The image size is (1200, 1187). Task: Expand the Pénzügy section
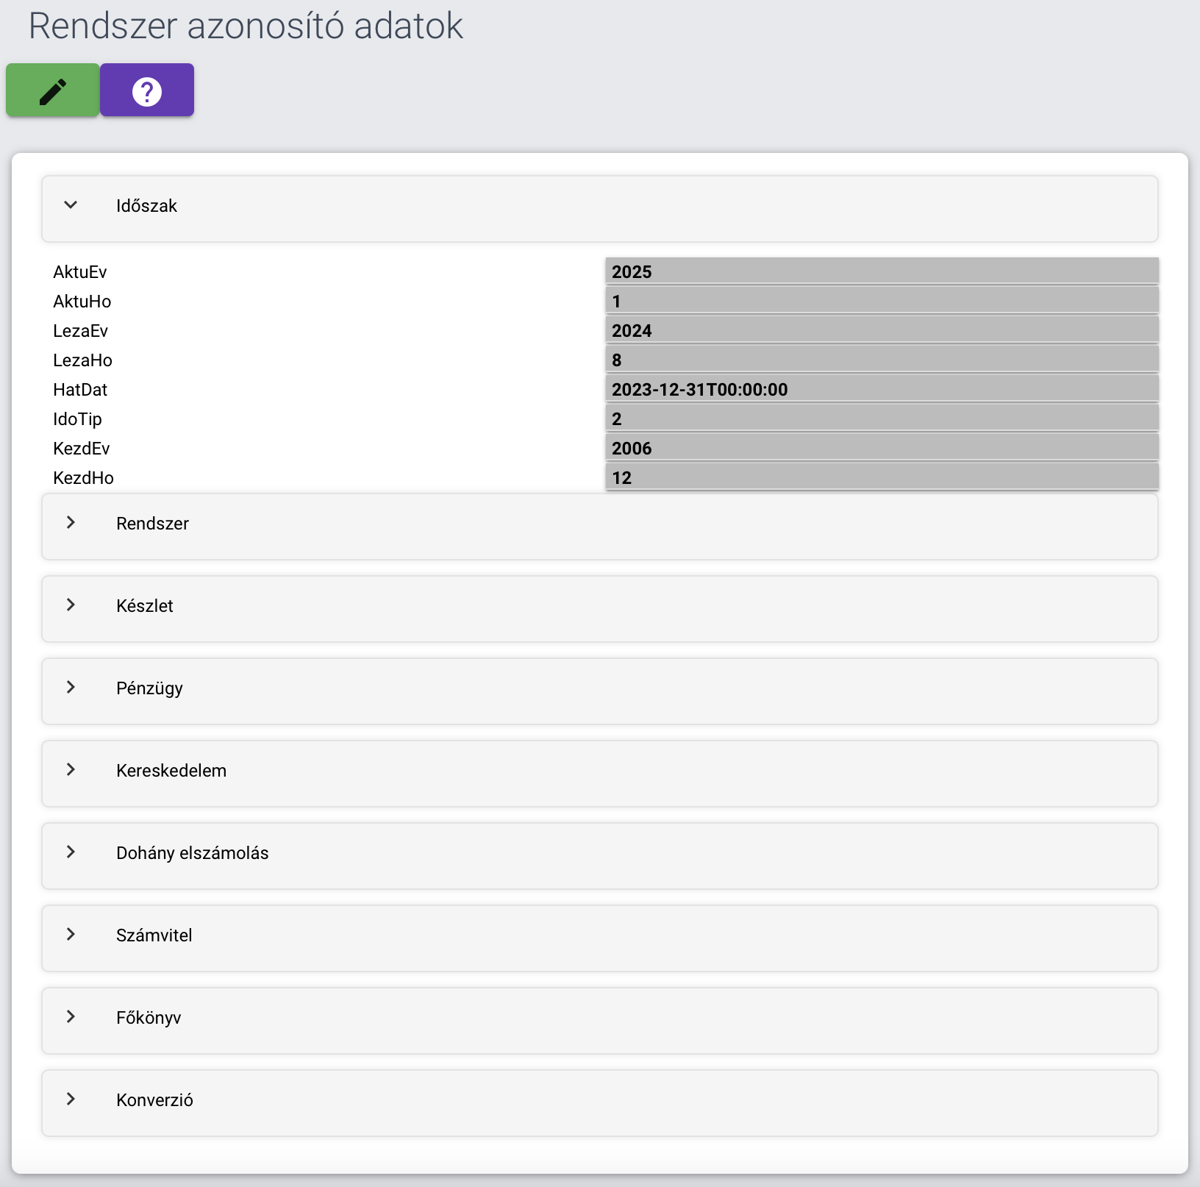(599, 691)
